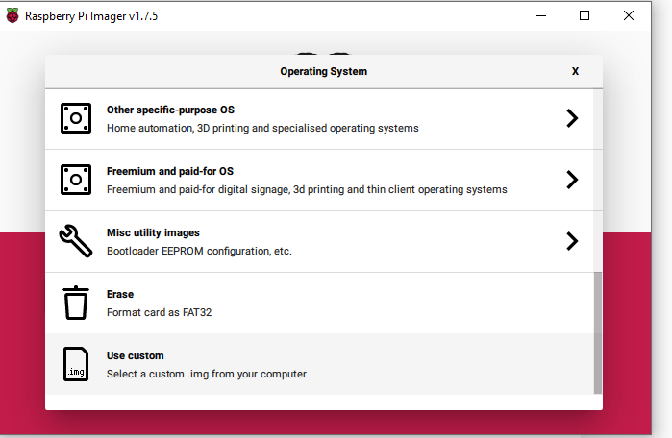Viewport: 672px width, 438px height.
Task: Click 'Select a custom .img from your computer'
Action: (x=207, y=375)
